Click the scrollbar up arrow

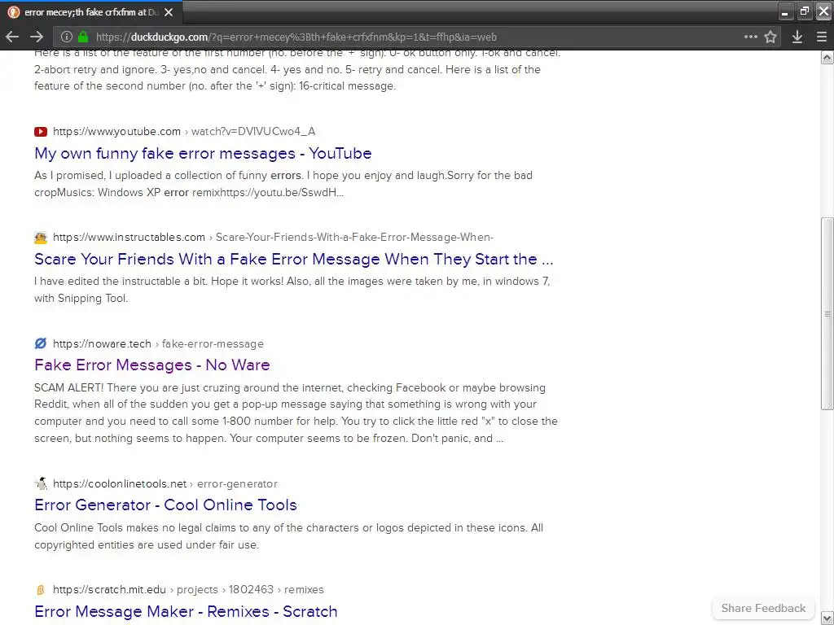[x=827, y=57]
